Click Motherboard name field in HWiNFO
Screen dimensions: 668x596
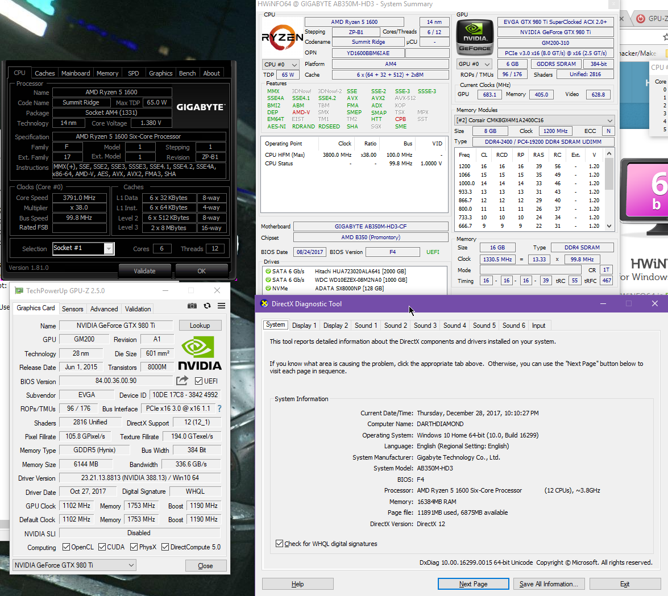pos(371,227)
